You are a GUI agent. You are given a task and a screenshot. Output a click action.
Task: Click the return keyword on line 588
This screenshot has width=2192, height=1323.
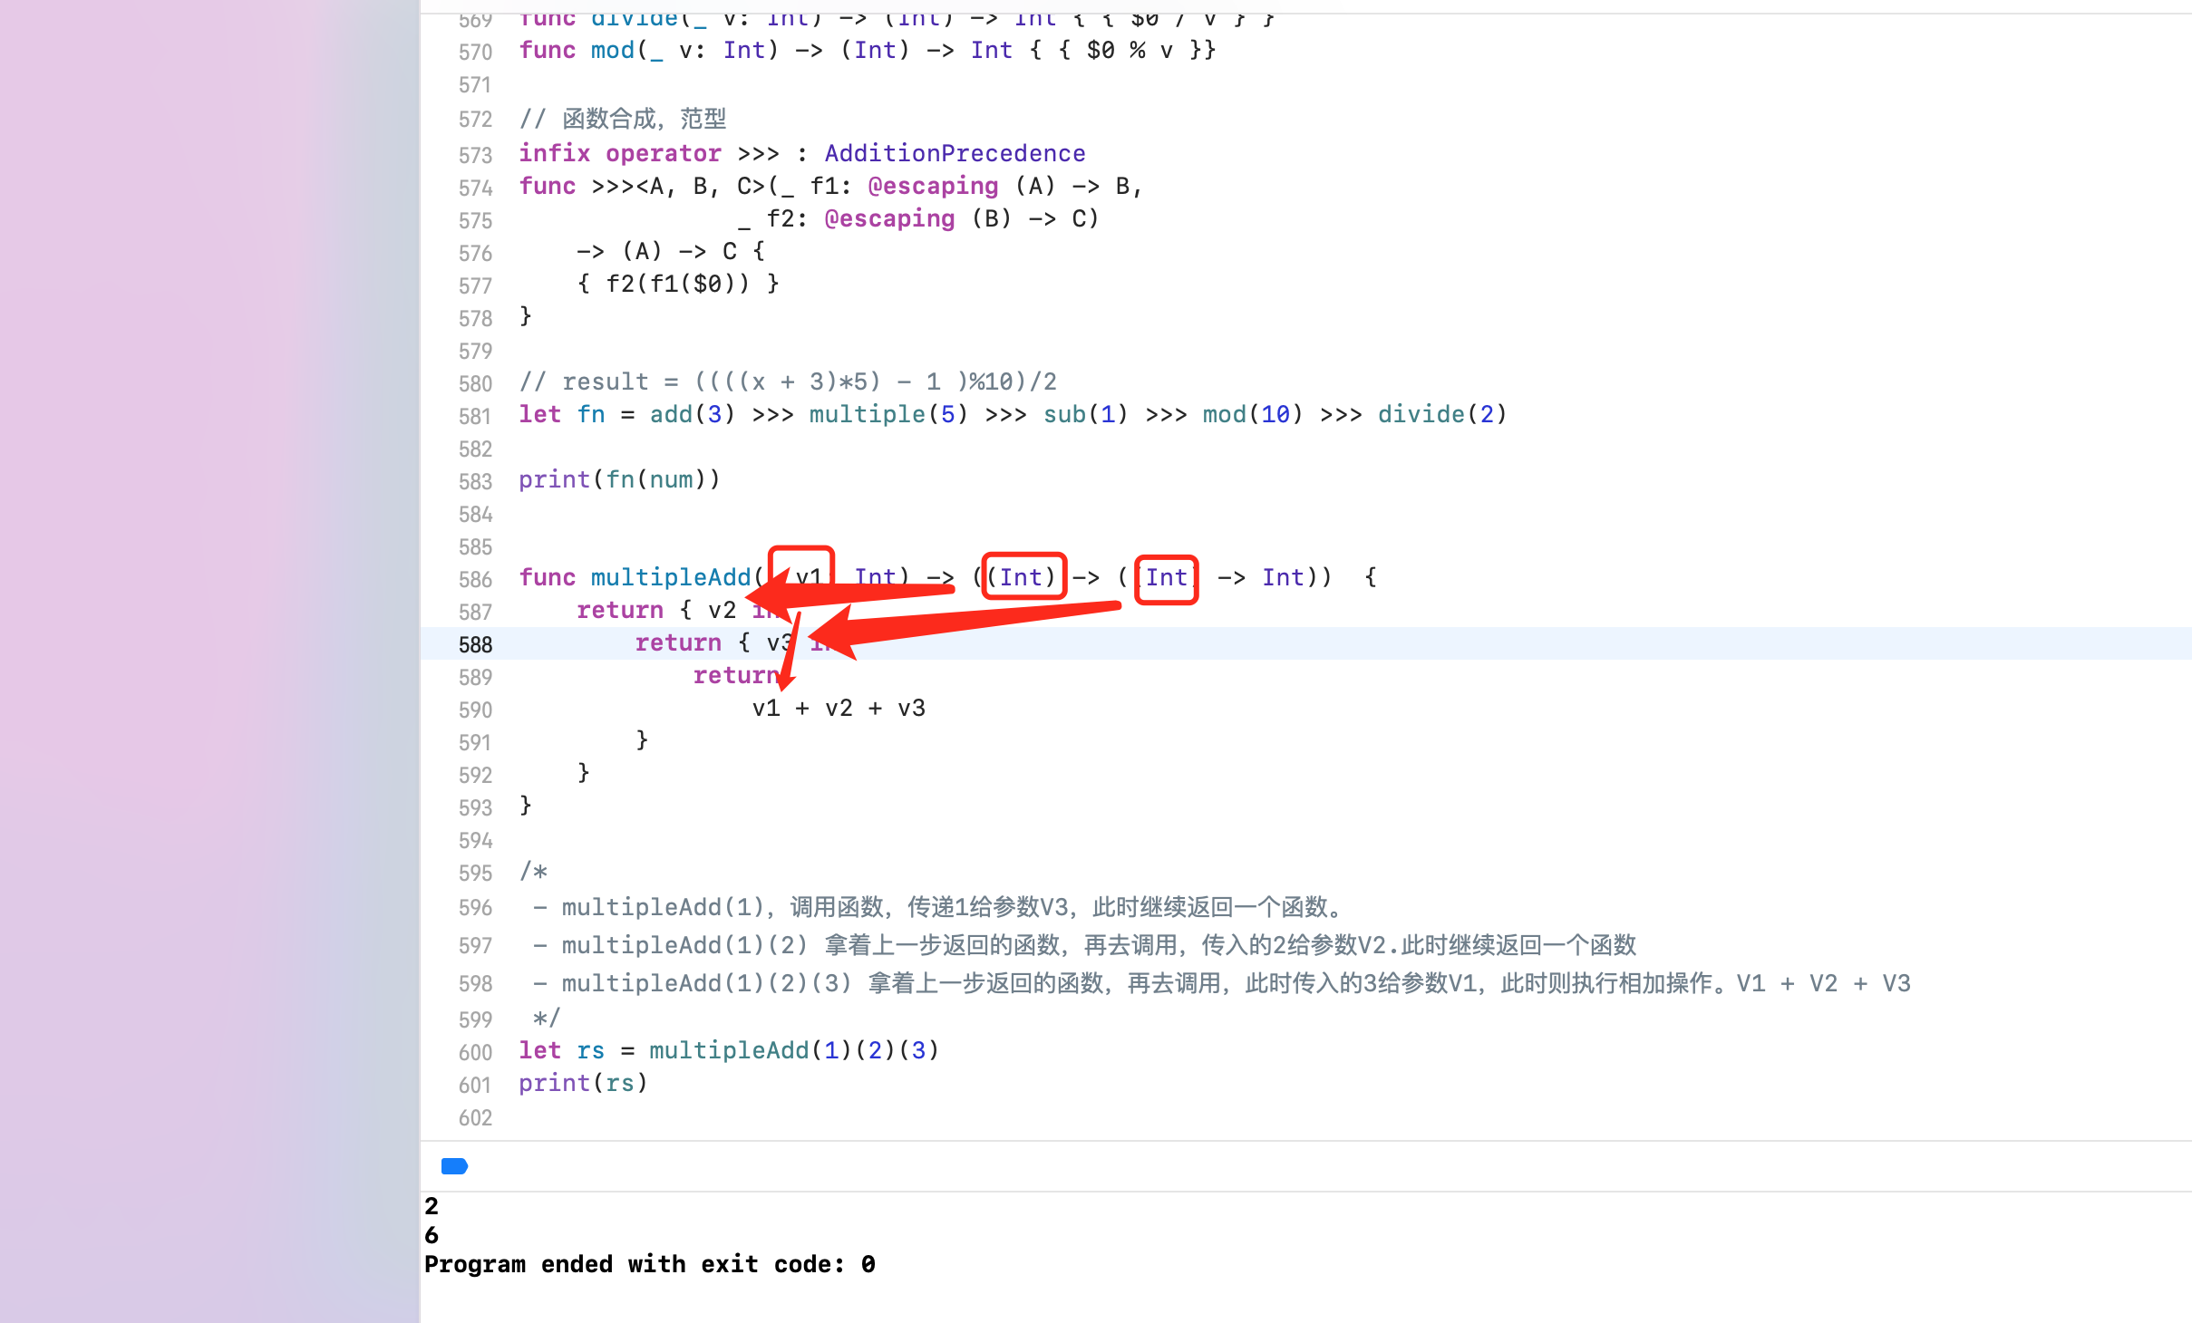(x=678, y=642)
